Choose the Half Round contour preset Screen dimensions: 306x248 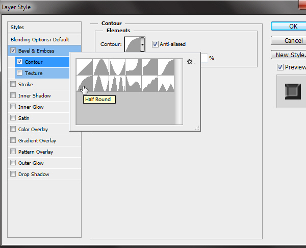[x=85, y=84]
